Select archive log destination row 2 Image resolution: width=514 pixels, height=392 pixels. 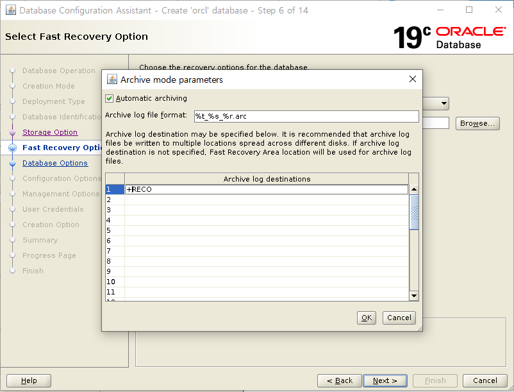coord(257,200)
